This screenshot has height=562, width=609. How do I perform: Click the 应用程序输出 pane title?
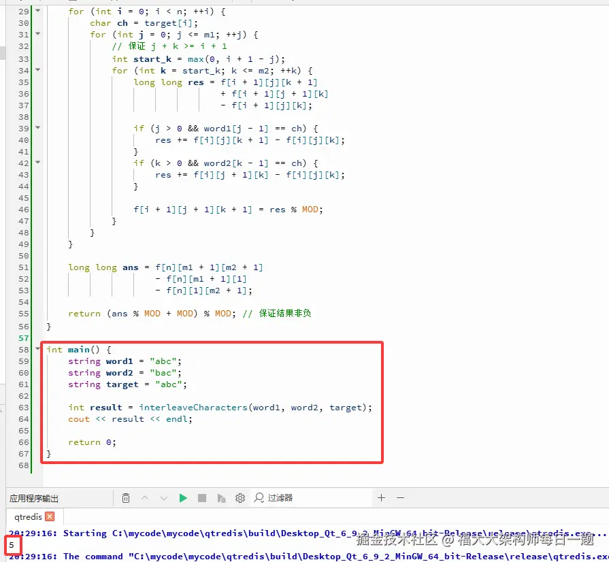(34, 498)
